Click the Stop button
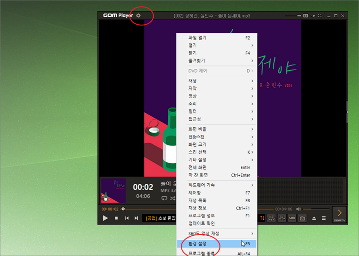This screenshot has width=359, height=256. pyautogui.click(x=116, y=218)
